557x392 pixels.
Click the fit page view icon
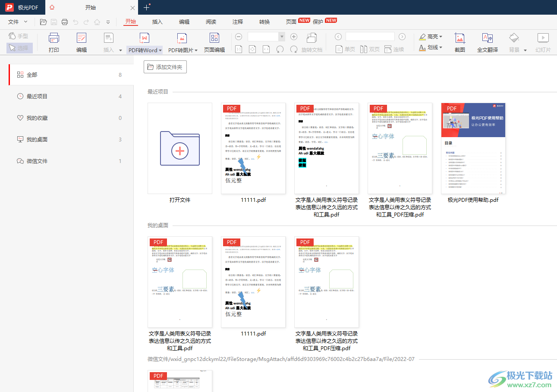[252, 49]
